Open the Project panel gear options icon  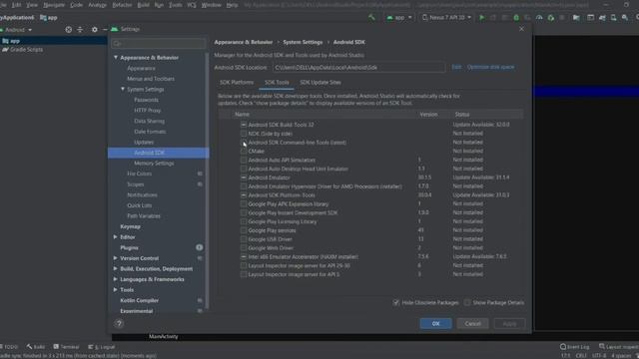click(95, 29)
